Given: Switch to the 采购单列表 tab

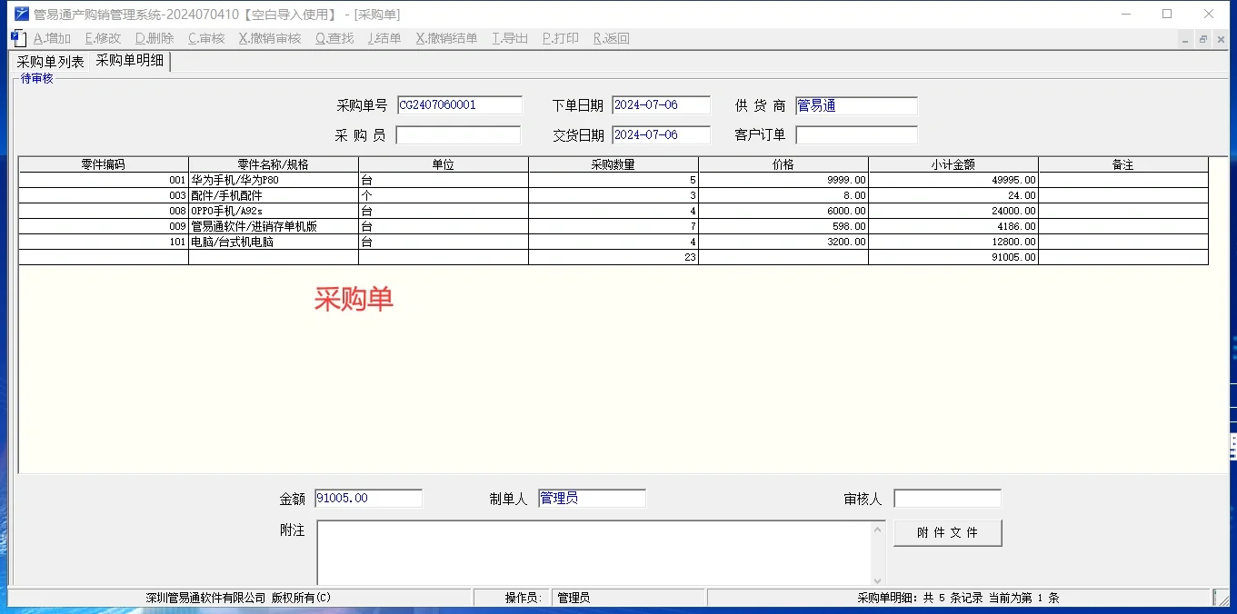Looking at the screenshot, I should [49, 61].
